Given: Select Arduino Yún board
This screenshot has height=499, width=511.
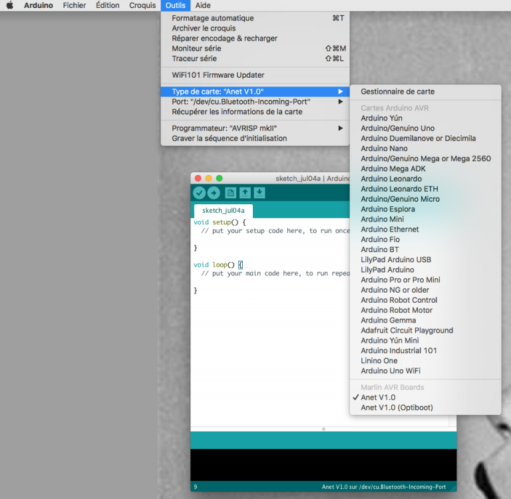Looking at the screenshot, I should click(x=425, y=118).
